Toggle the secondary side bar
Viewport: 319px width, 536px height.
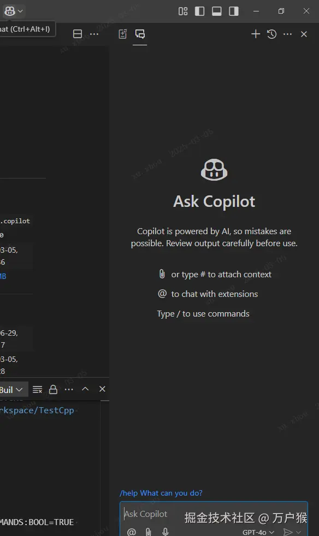(x=234, y=11)
